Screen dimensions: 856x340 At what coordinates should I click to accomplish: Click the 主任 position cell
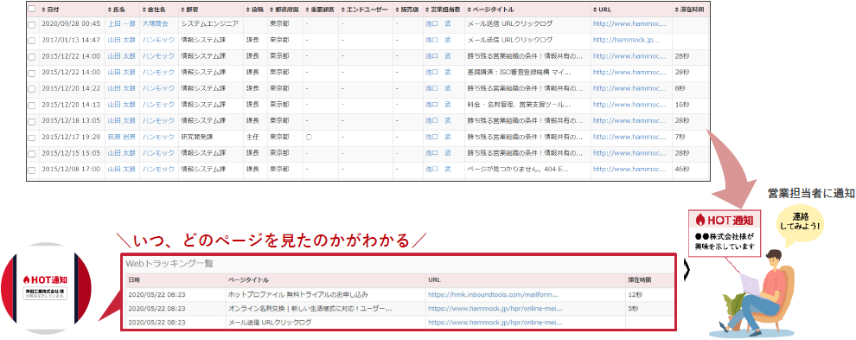252,137
